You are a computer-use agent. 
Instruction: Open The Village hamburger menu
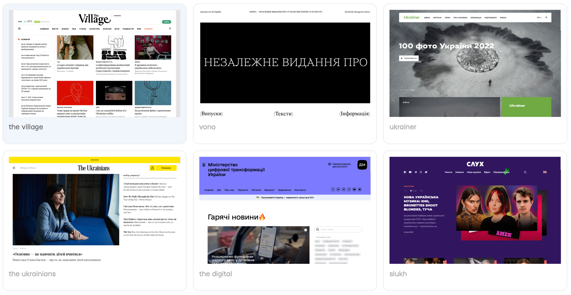pyautogui.click(x=19, y=29)
